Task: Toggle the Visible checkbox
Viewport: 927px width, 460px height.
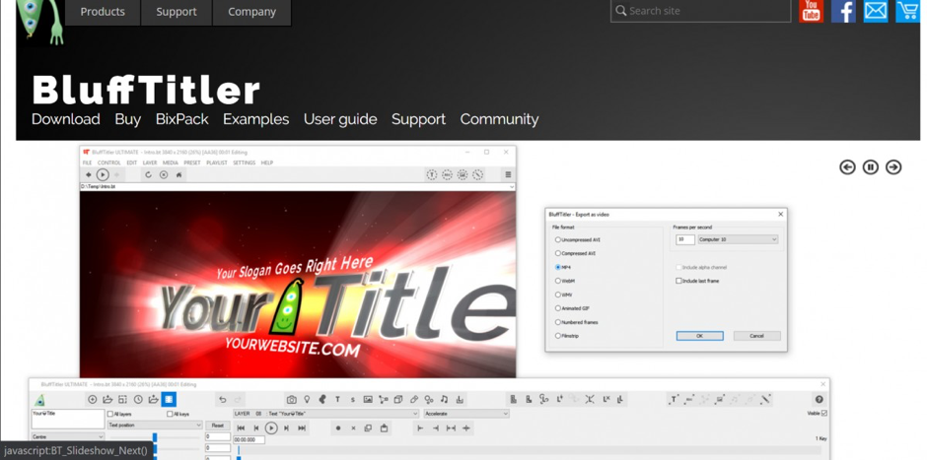Action: pyautogui.click(x=824, y=414)
